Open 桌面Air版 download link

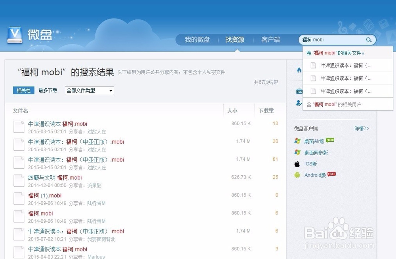click(x=314, y=141)
